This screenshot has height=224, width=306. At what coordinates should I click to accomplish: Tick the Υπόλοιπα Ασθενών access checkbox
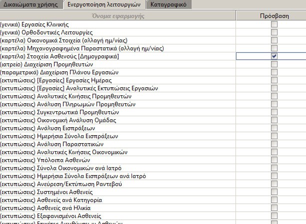[274, 160]
